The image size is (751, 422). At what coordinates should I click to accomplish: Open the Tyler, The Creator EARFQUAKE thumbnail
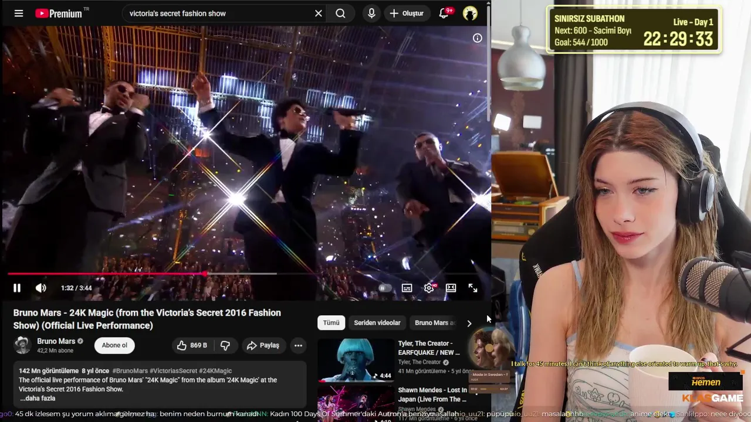[356, 360]
